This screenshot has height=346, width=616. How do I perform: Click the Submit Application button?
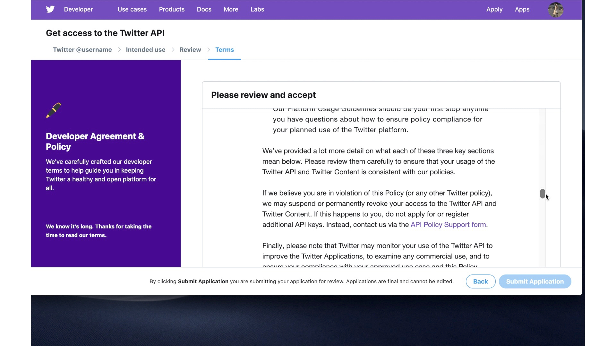click(535, 281)
